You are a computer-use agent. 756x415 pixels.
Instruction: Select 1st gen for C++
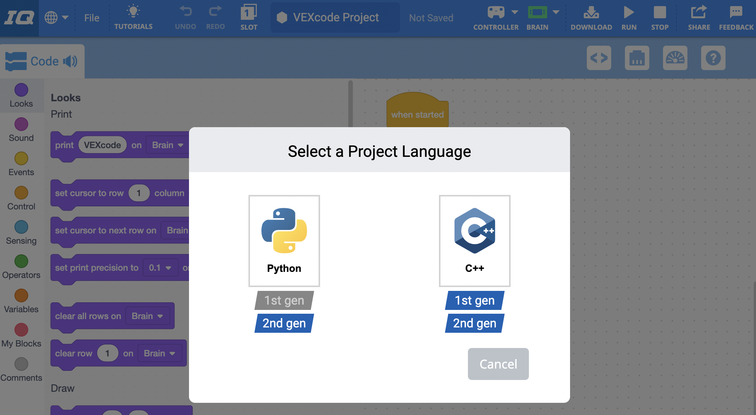pos(474,300)
